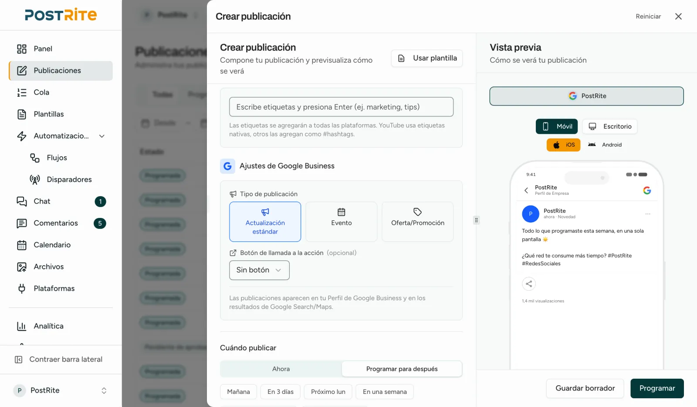Select Oferta/Promoción post type
This screenshot has height=407, width=697.
(x=417, y=222)
